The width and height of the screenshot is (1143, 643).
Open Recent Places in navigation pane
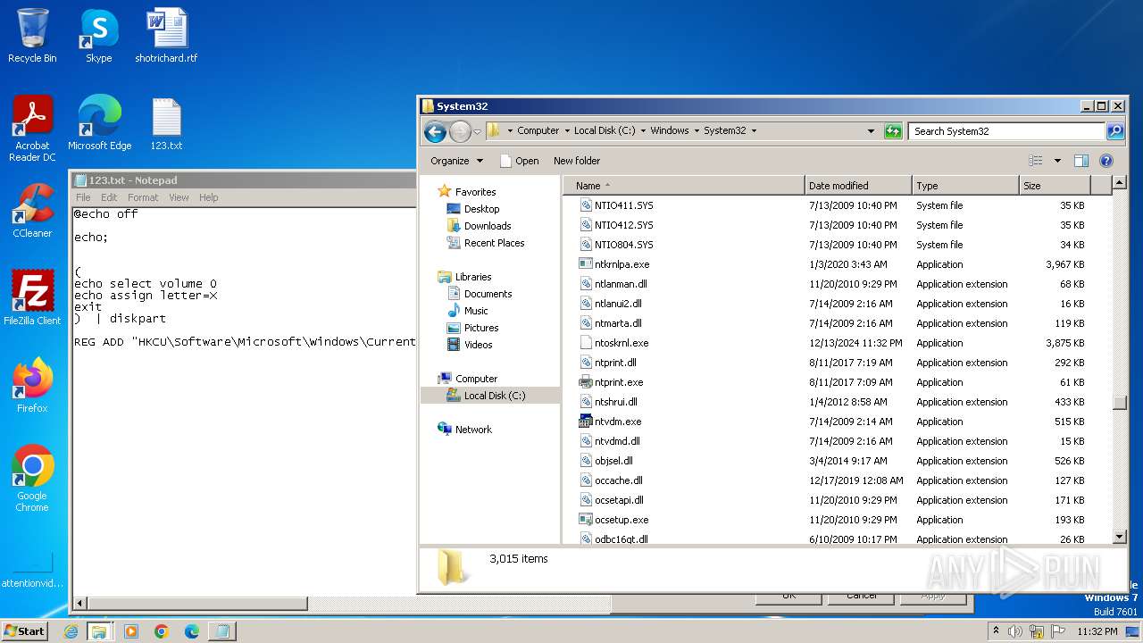(x=494, y=243)
